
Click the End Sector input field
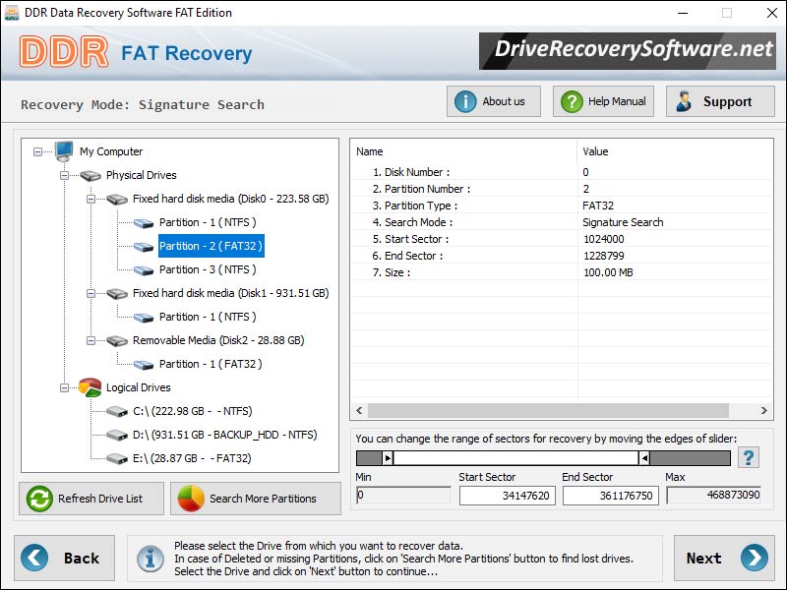pos(610,496)
